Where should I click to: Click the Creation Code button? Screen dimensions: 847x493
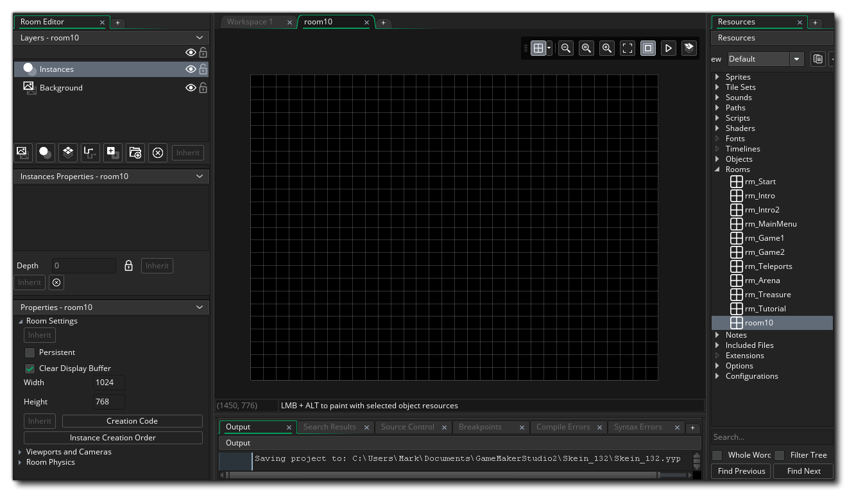132,421
